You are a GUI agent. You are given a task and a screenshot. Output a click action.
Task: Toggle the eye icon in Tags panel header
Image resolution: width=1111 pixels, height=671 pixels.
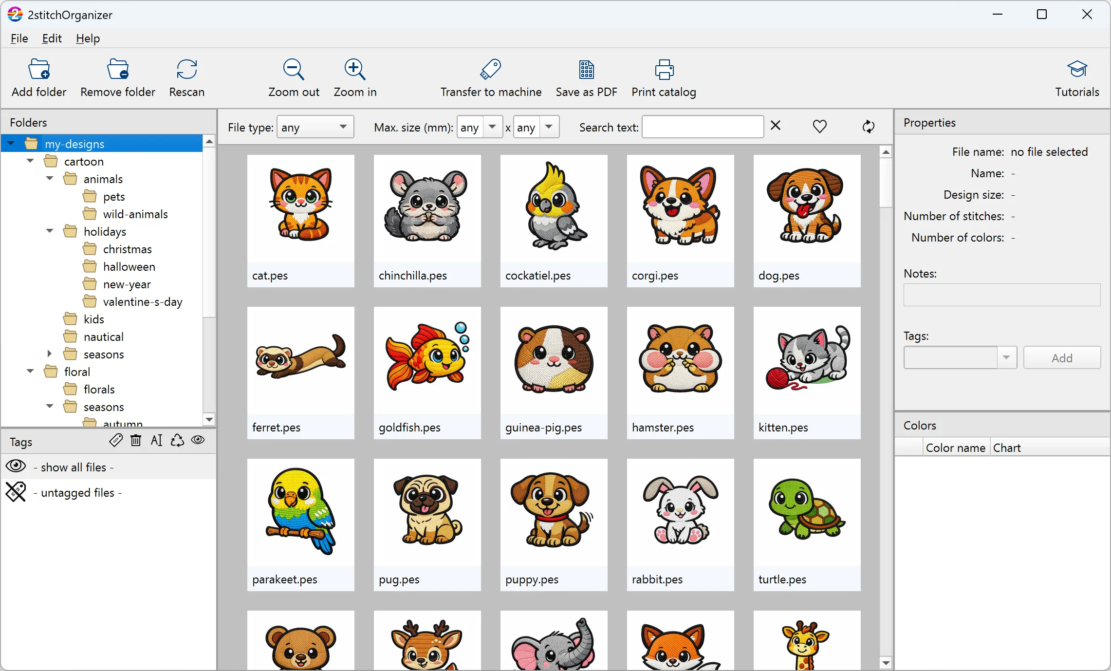click(x=198, y=440)
